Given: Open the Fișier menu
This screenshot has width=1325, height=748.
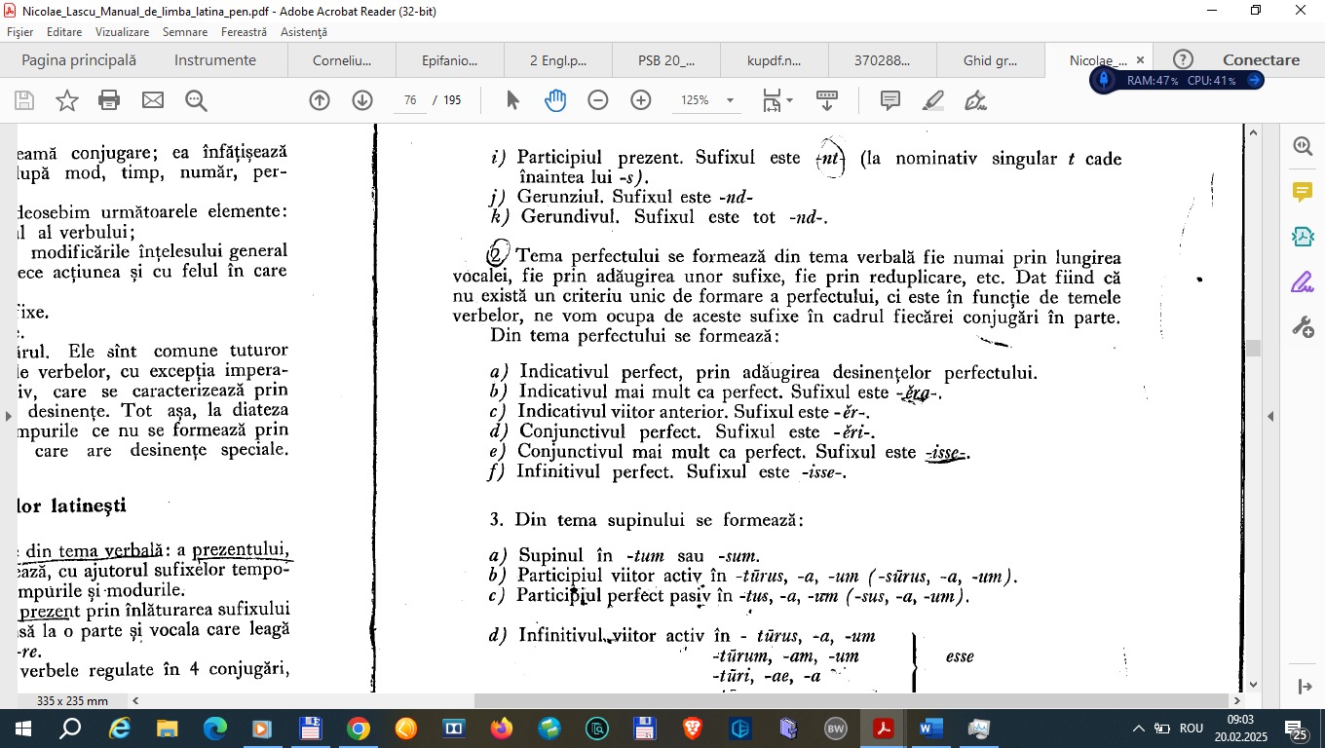Looking at the screenshot, I should (x=20, y=32).
